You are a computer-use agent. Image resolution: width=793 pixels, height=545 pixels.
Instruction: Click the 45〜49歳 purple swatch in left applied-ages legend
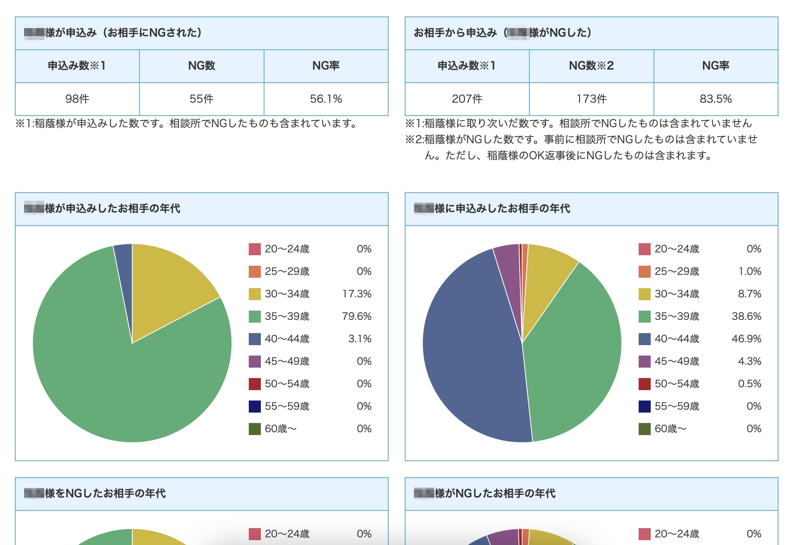click(255, 361)
